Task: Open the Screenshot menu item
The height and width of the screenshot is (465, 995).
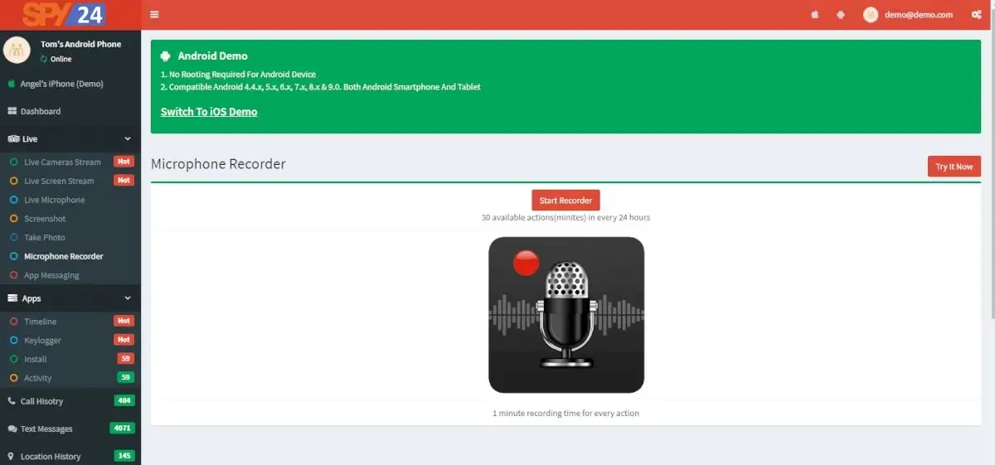Action: pos(45,219)
